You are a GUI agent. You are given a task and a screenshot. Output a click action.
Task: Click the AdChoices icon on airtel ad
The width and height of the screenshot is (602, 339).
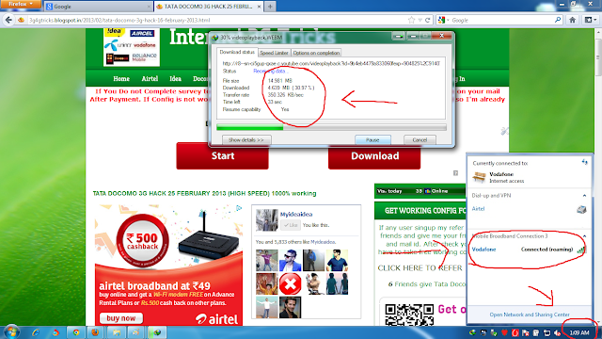(x=239, y=208)
